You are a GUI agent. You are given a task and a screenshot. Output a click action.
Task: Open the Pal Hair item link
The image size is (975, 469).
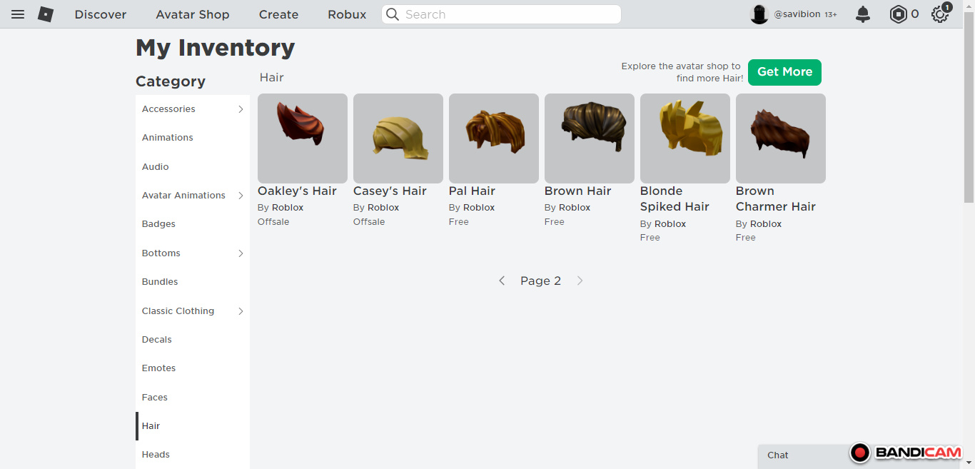pos(472,191)
